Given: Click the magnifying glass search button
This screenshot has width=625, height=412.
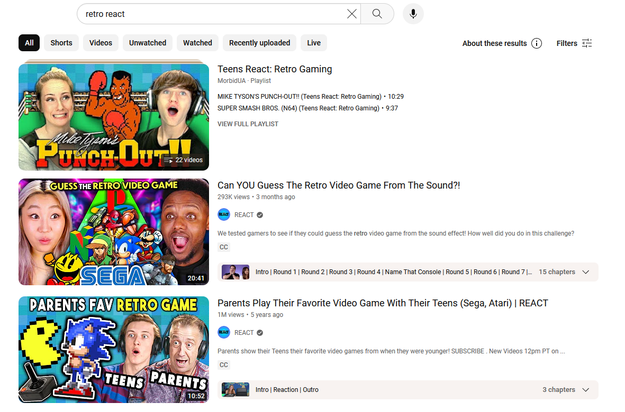Looking at the screenshot, I should point(377,14).
